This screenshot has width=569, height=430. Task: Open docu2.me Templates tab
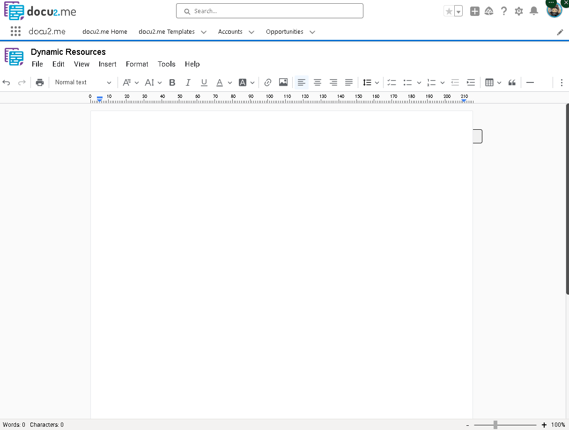point(167,32)
